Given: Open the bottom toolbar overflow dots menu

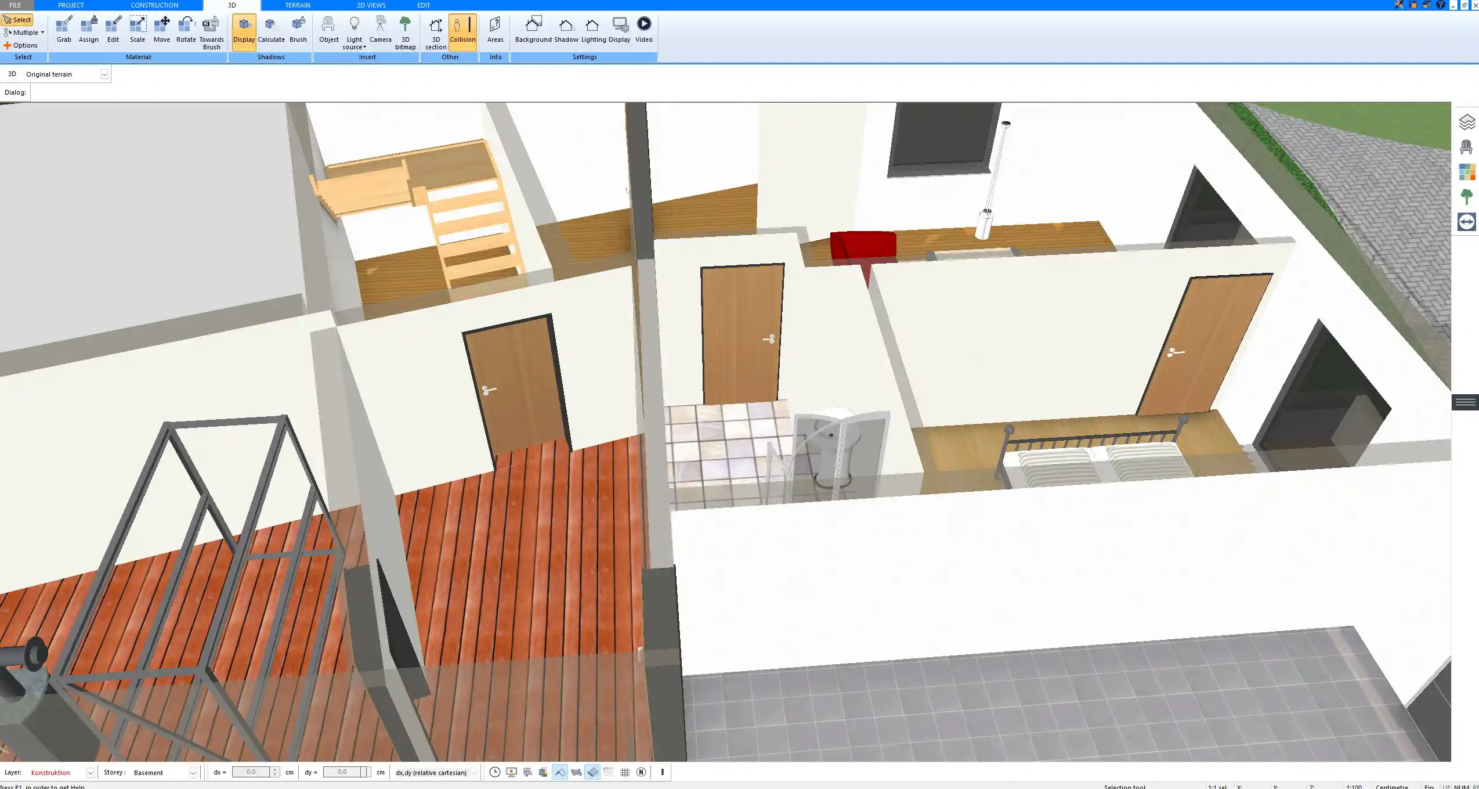Looking at the screenshot, I should pyautogui.click(x=662, y=772).
